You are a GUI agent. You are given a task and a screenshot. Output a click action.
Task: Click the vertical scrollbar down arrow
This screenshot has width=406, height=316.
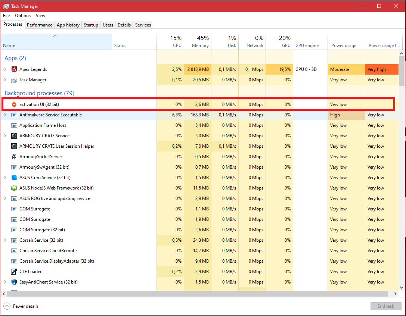point(402,288)
